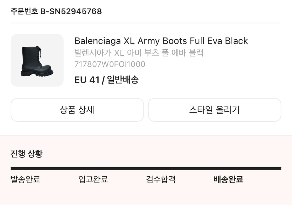Image resolution: width=292 pixels, height=205 pixels.
Task: Click the 일반배송 delivery type text
Action: (x=123, y=80)
